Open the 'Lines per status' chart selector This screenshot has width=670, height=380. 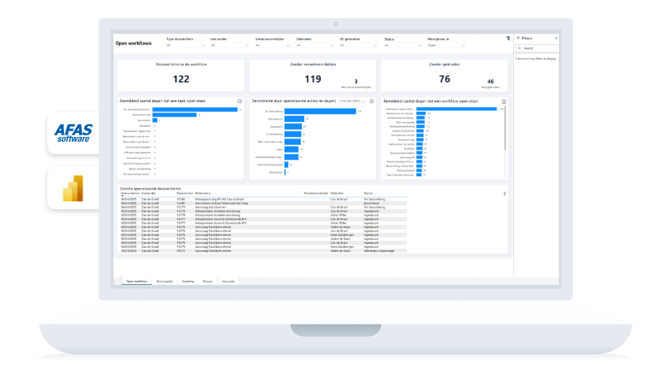(x=351, y=101)
